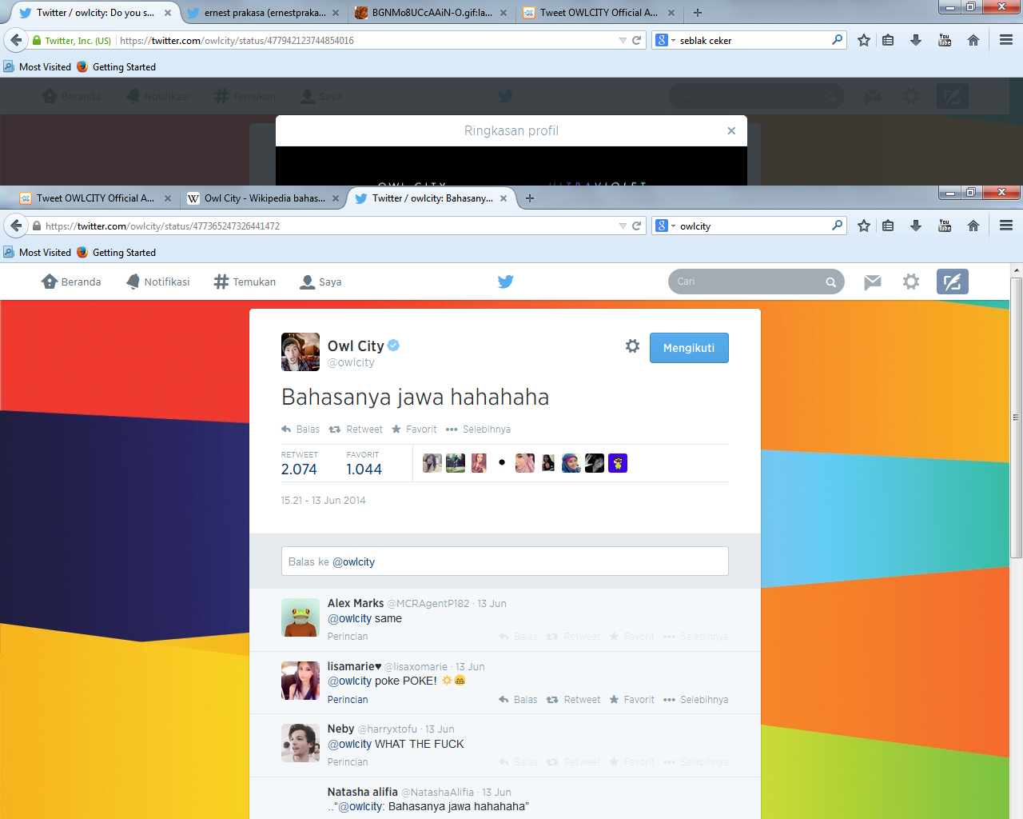
Task: Go to home page icon in front window
Action: 973,226
